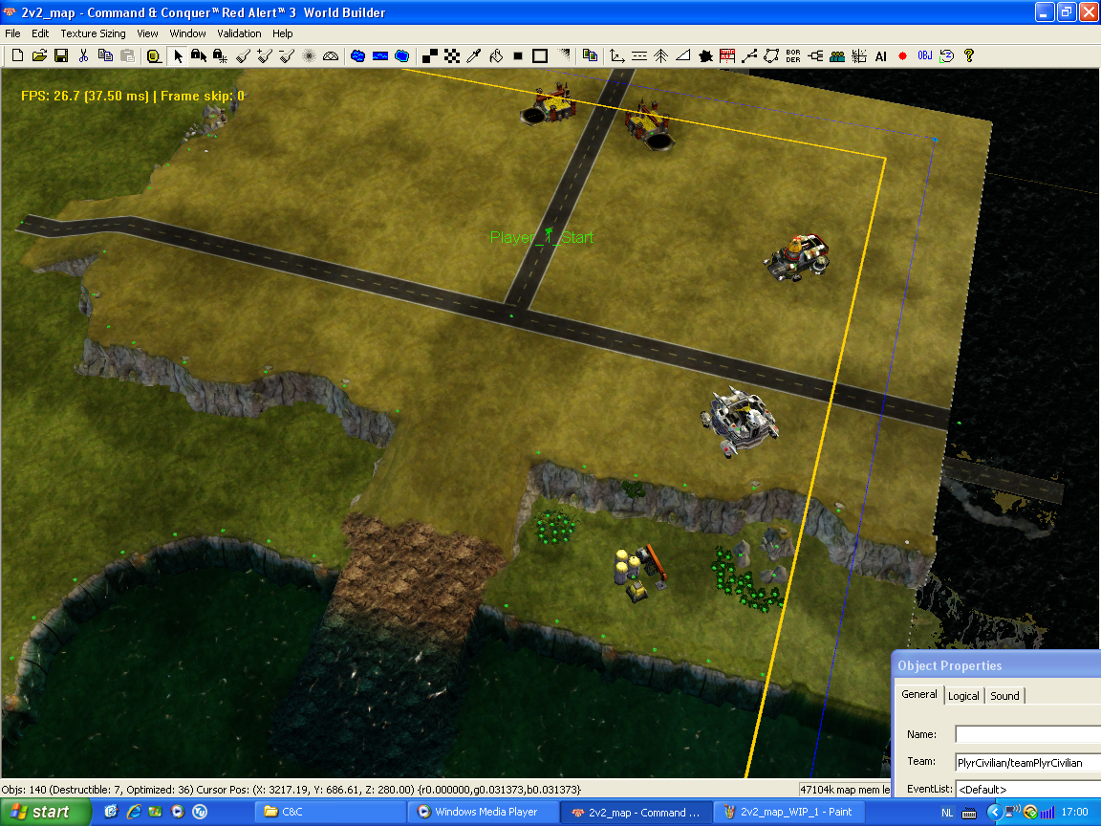Select the mound dome tool
Viewport: 1101px width, 826px height.
(331, 55)
